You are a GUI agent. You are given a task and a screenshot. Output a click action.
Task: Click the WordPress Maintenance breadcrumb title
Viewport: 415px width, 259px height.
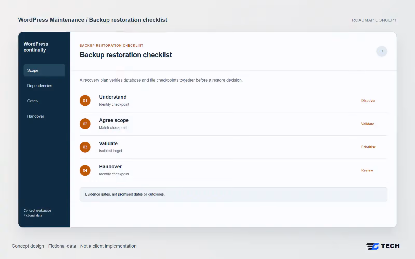[93, 20]
